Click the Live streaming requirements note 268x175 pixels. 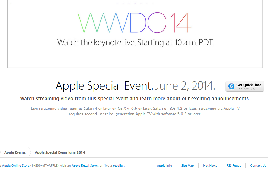[135, 111]
